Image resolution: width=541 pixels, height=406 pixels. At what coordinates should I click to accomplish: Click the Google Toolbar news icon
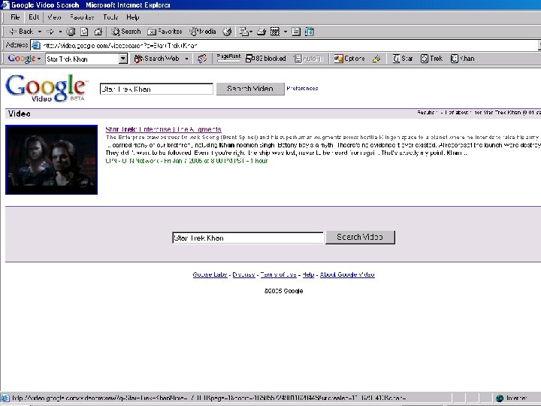click(202, 59)
